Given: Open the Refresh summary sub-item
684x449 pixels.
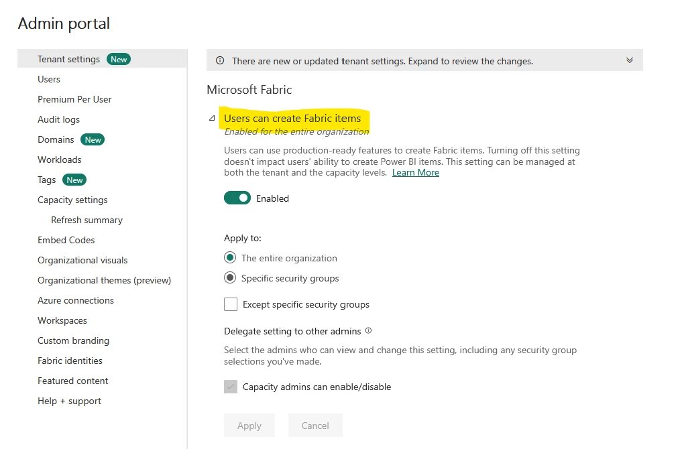Looking at the screenshot, I should coord(87,220).
